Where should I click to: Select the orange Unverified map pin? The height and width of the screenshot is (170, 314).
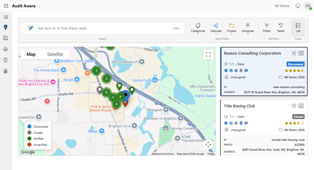[x=125, y=104]
